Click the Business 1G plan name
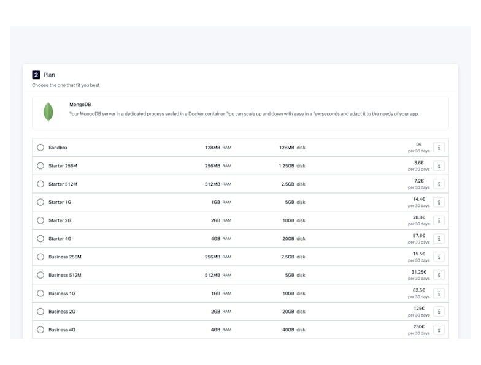The image size is (481, 365). [62, 293]
